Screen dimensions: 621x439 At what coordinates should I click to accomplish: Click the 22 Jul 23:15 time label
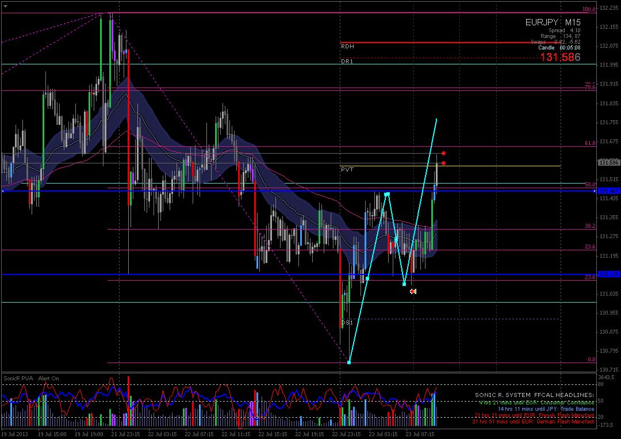click(x=347, y=434)
